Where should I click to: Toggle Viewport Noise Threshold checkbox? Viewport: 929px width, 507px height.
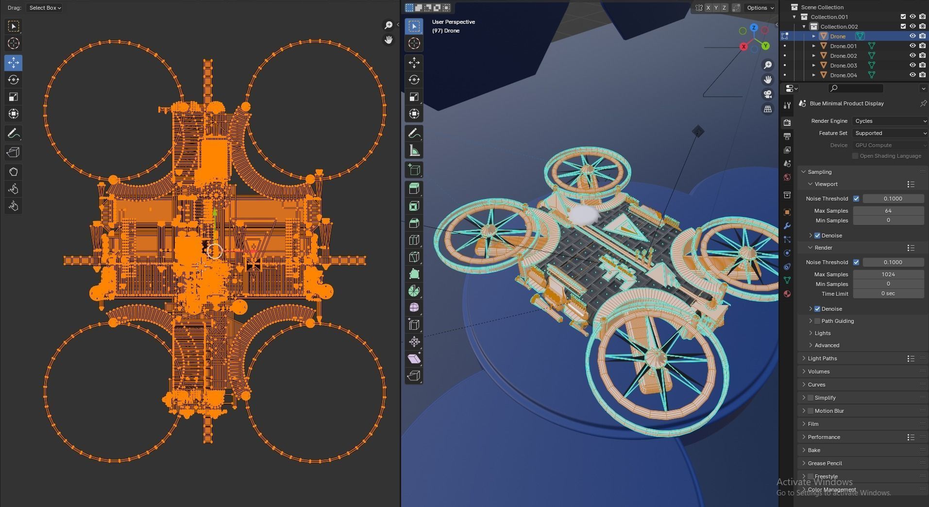pyautogui.click(x=856, y=199)
